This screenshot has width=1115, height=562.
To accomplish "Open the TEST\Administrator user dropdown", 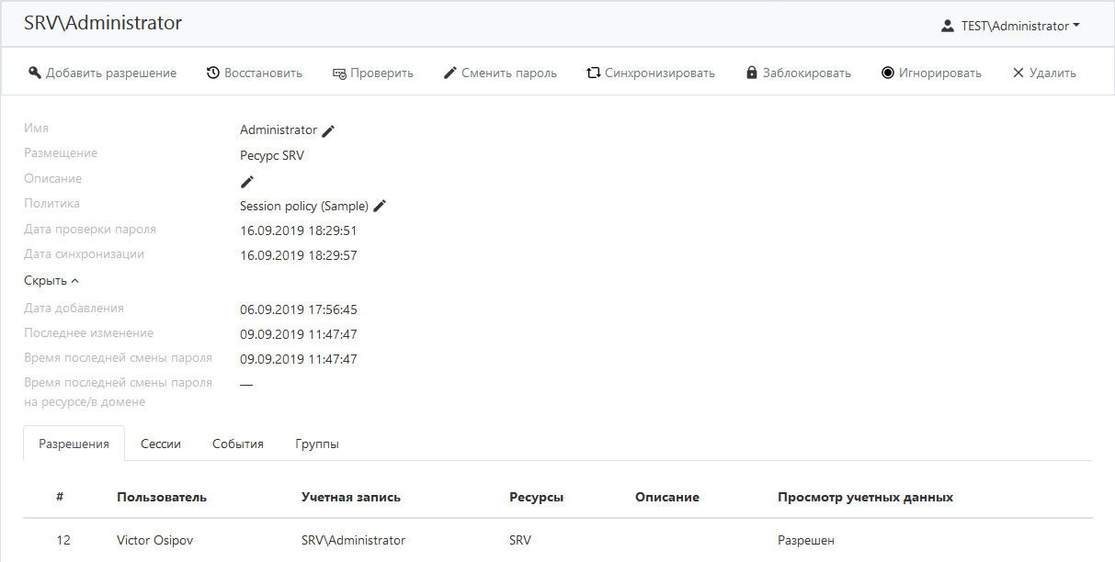I will 1010,26.
